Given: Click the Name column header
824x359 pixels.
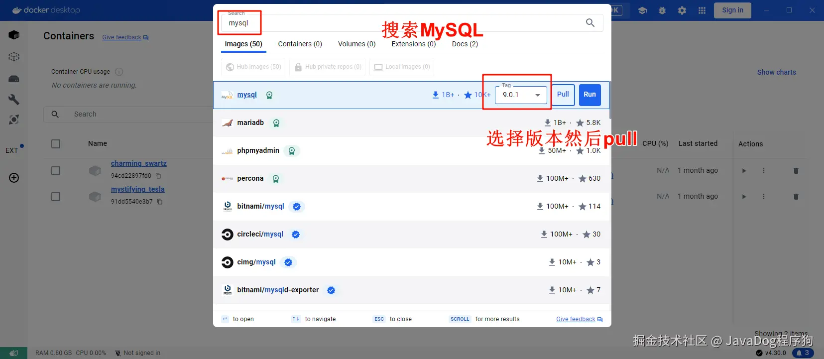Looking at the screenshot, I should click(x=98, y=143).
